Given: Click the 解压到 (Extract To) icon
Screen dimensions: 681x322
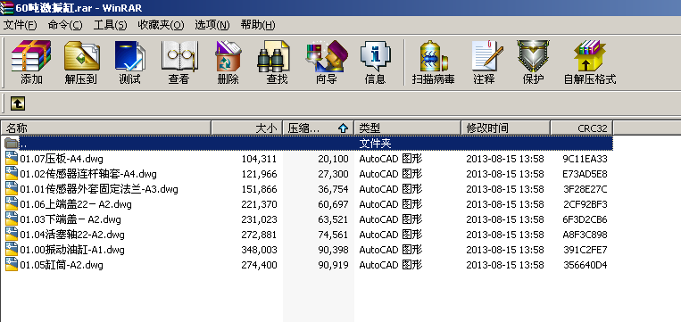Looking at the screenshot, I should (81, 55).
